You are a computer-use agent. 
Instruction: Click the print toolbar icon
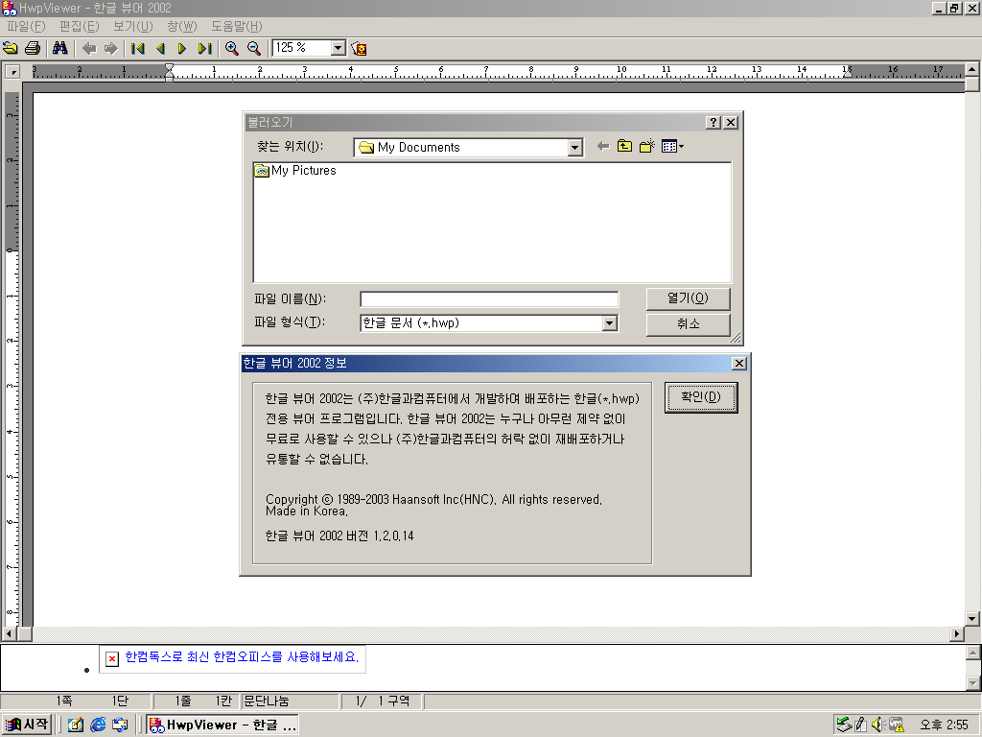tap(33, 48)
